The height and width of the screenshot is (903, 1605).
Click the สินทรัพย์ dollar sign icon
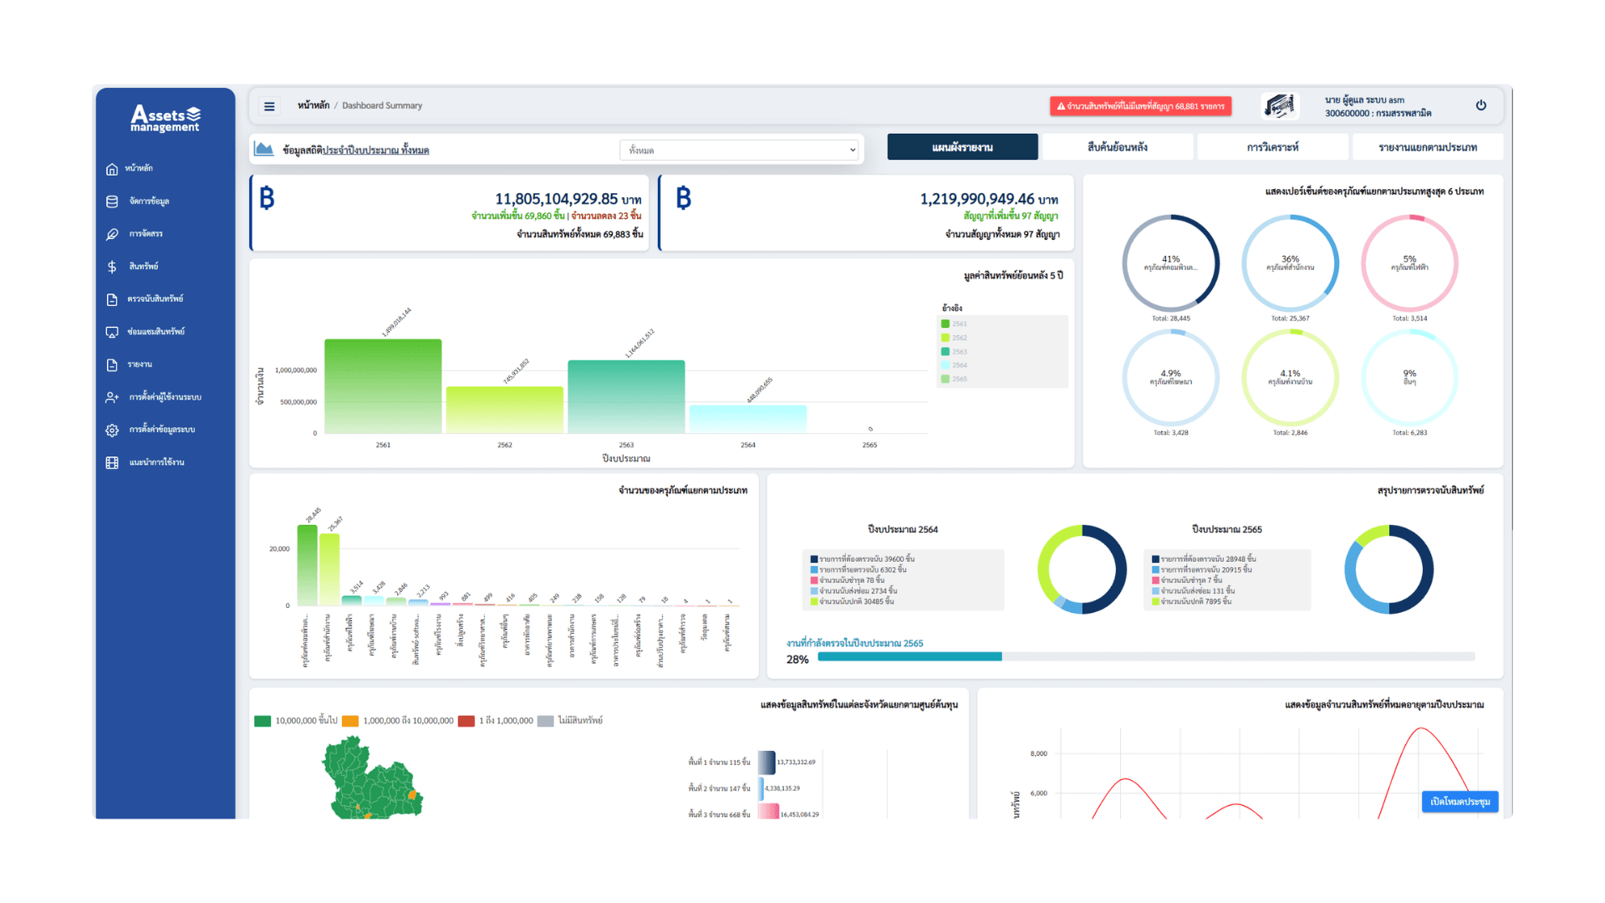tap(112, 267)
